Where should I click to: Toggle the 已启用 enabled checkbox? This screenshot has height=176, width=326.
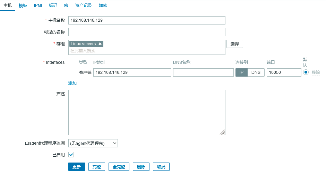click(71, 155)
